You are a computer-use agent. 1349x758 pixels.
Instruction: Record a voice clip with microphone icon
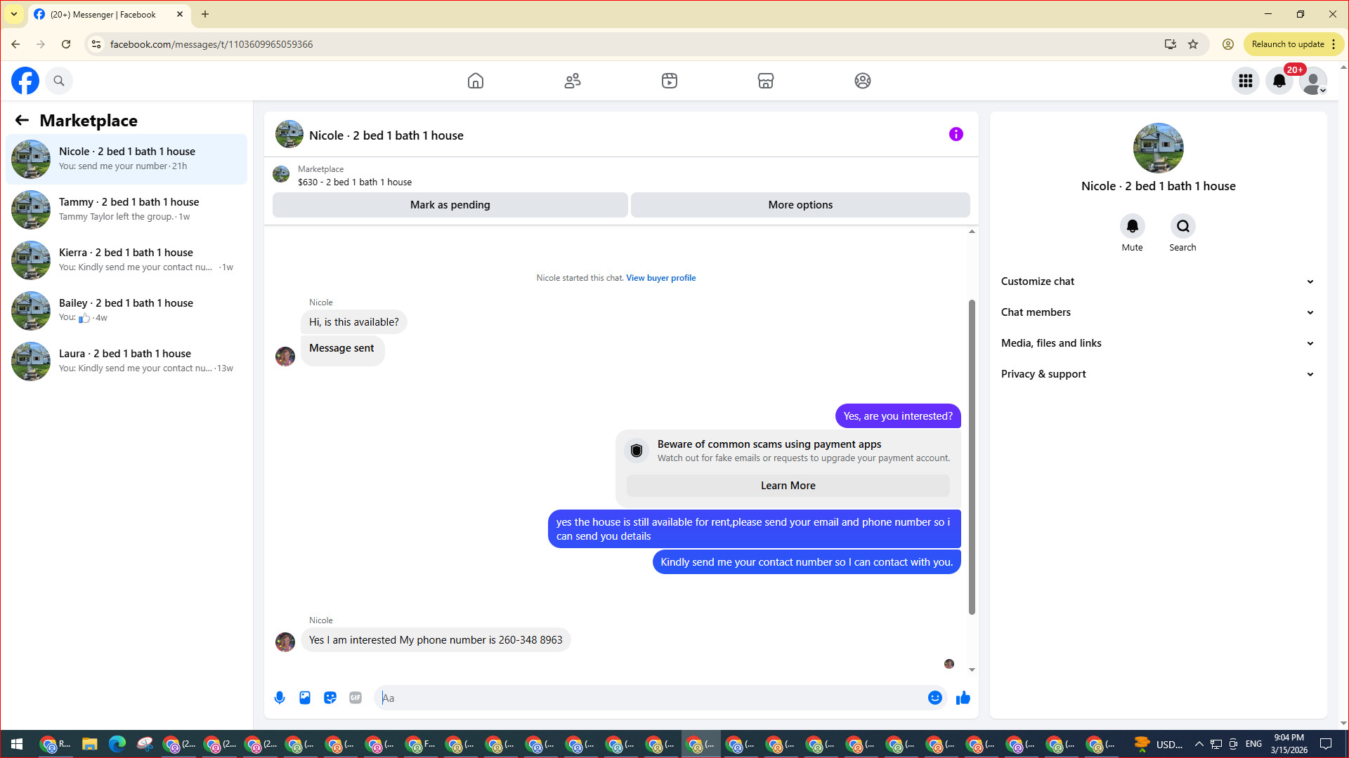pyautogui.click(x=280, y=698)
